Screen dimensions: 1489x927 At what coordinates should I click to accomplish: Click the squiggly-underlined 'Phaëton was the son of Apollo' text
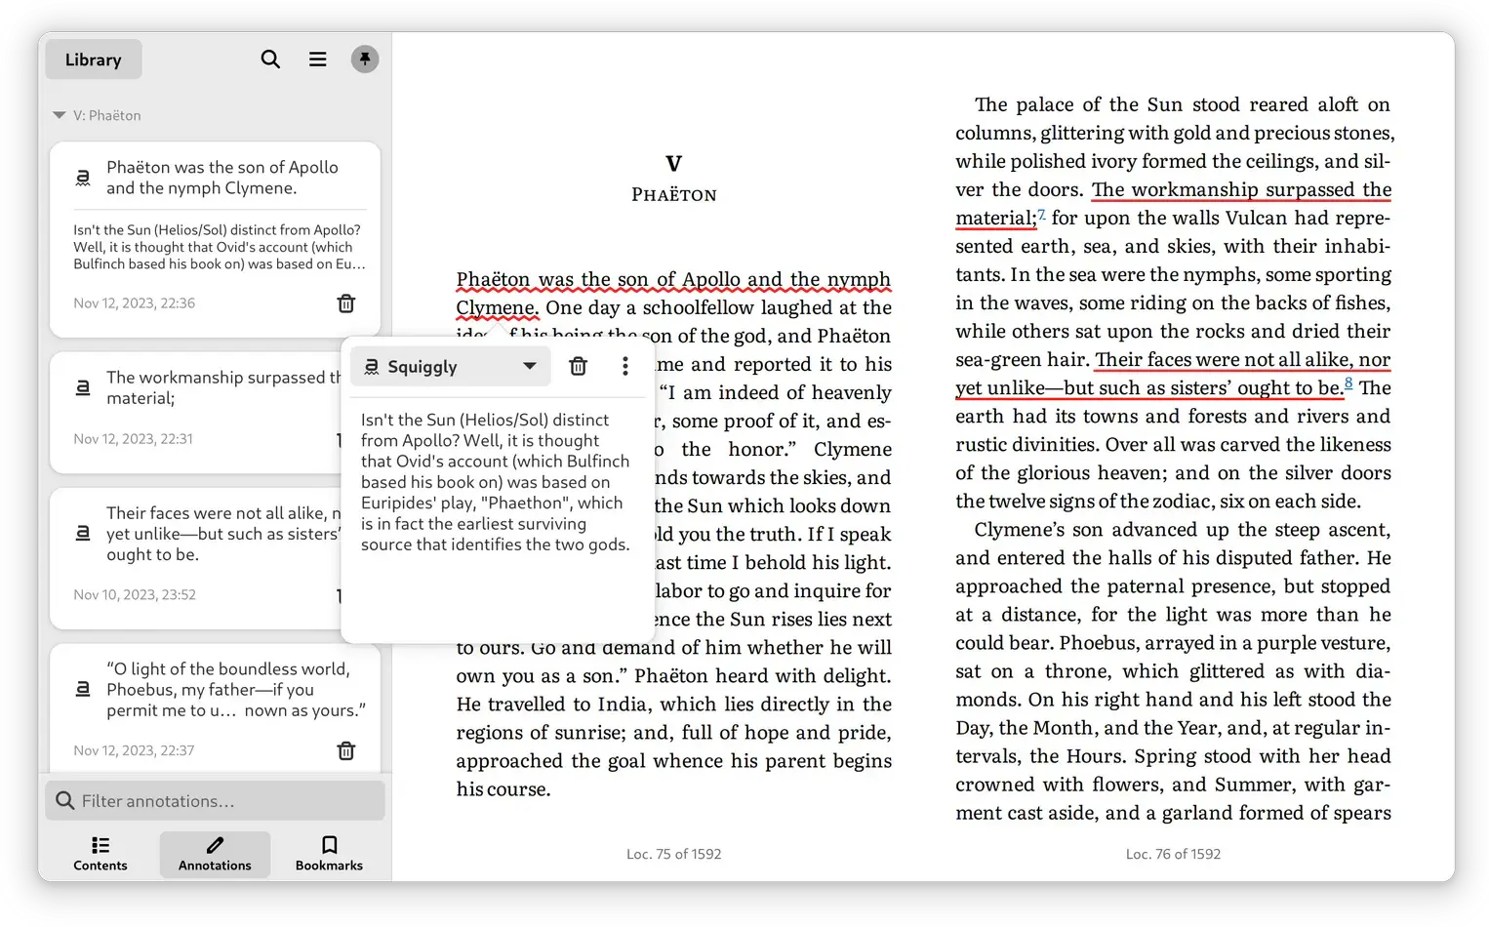point(673,280)
